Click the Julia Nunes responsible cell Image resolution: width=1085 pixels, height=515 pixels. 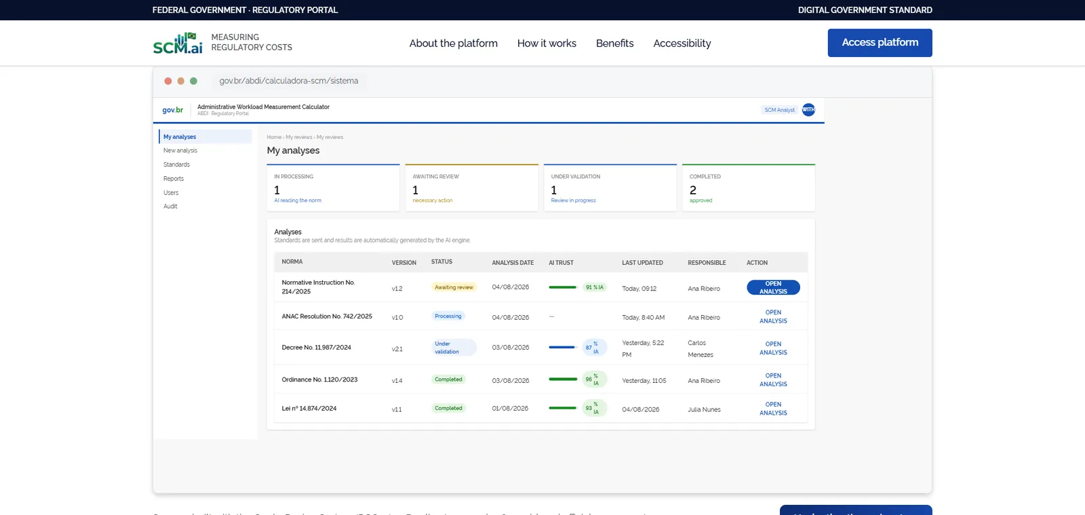pos(704,409)
